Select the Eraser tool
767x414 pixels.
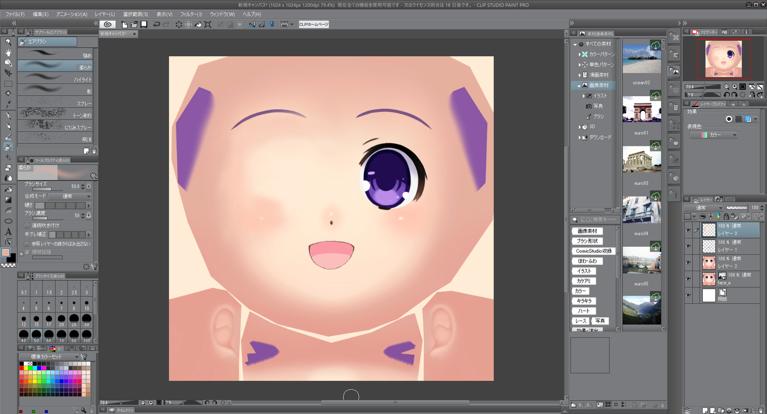(x=8, y=168)
